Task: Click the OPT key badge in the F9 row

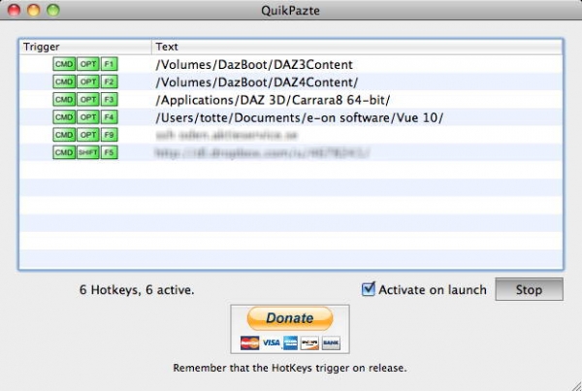Action: point(88,135)
